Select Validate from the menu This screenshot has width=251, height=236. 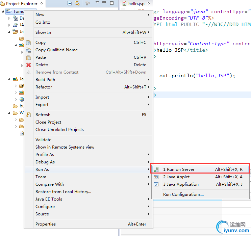89,140
